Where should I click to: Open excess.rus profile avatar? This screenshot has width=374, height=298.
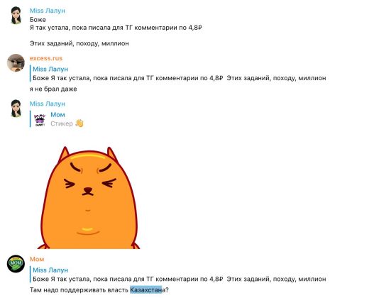16,63
